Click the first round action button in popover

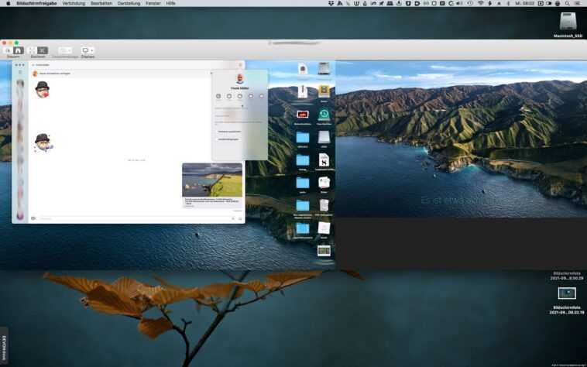(218, 96)
